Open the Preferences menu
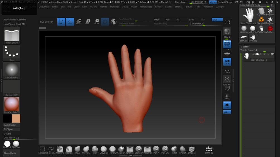This screenshot has width=280, height=157. click(146, 7)
